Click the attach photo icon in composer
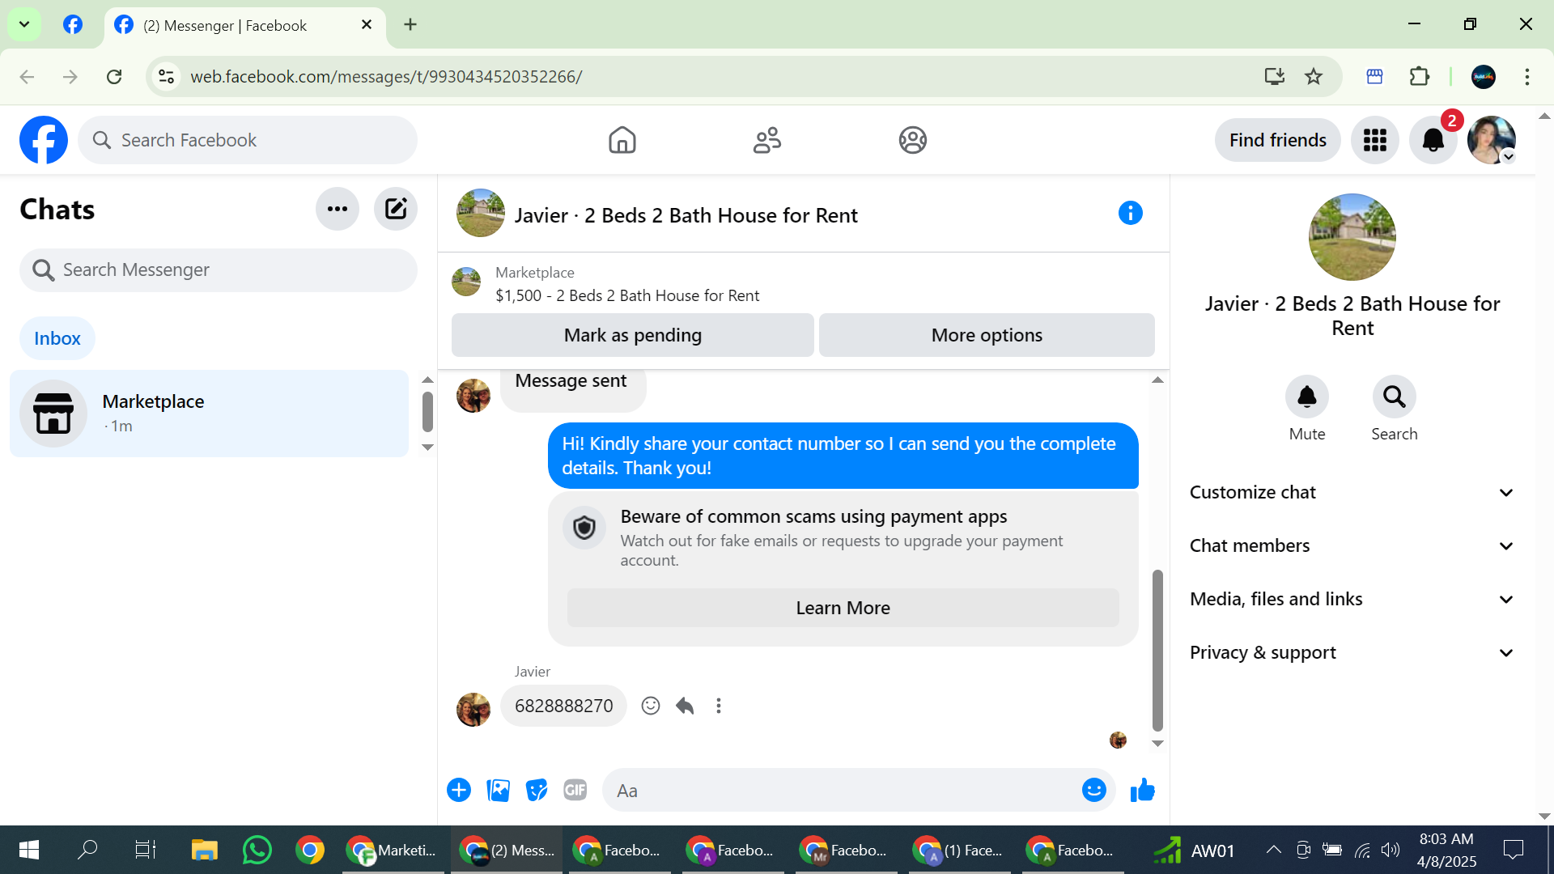The height and width of the screenshot is (874, 1554). (498, 790)
